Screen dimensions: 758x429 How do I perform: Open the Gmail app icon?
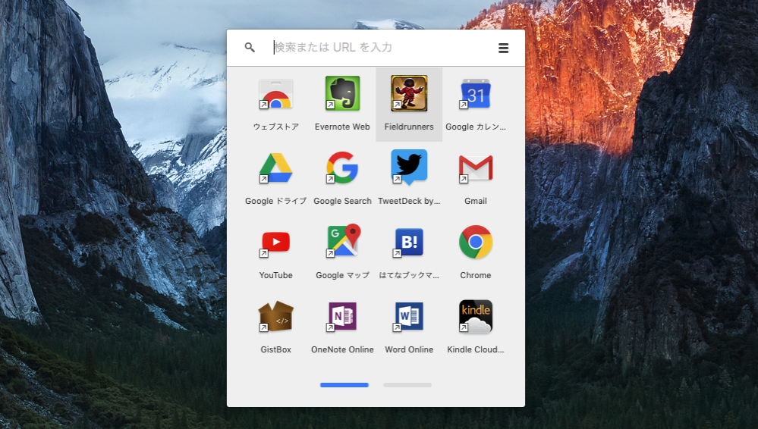point(476,168)
